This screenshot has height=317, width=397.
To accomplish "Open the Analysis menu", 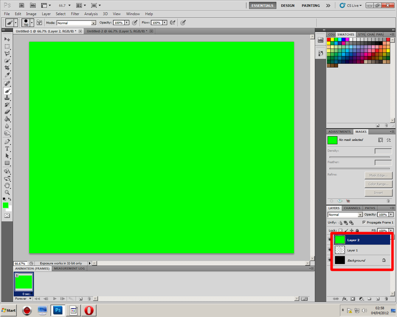I will (91, 14).
